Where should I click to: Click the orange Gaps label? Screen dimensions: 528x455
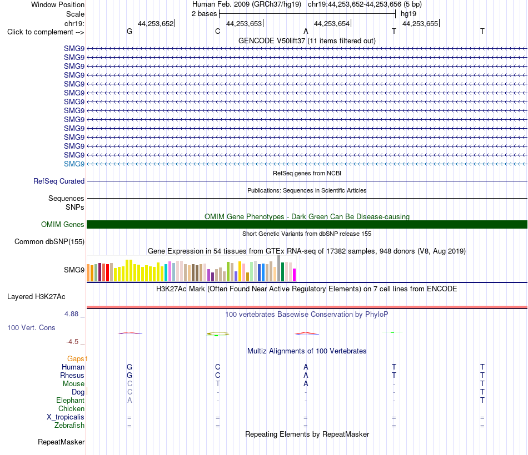(x=76, y=359)
